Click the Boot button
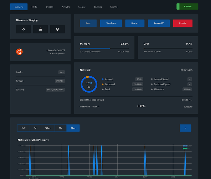 point(88,23)
